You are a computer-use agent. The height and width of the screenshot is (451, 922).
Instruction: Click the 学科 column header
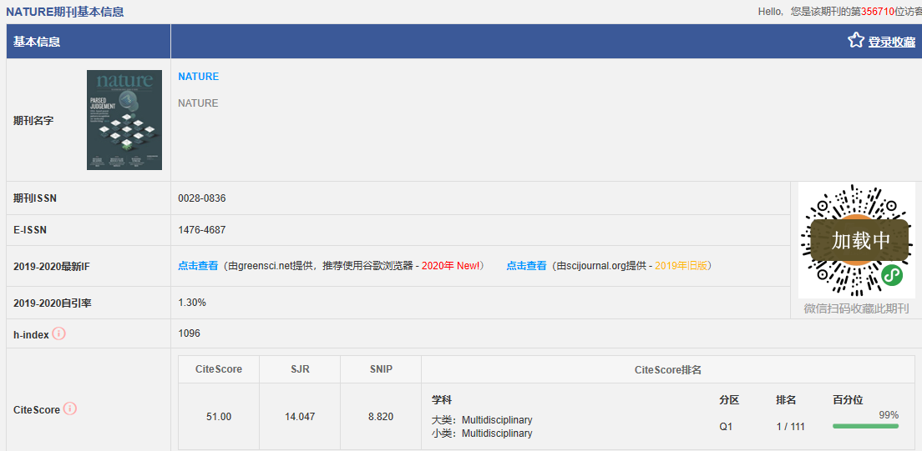pos(442,400)
